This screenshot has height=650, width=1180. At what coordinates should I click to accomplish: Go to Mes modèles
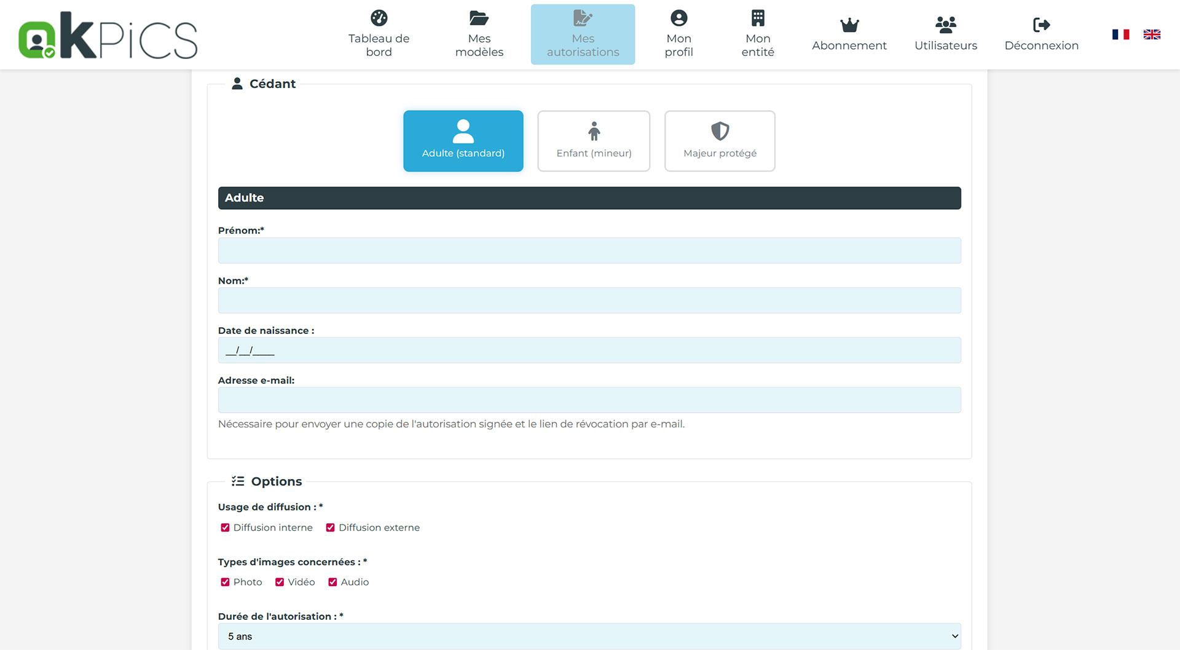click(479, 34)
